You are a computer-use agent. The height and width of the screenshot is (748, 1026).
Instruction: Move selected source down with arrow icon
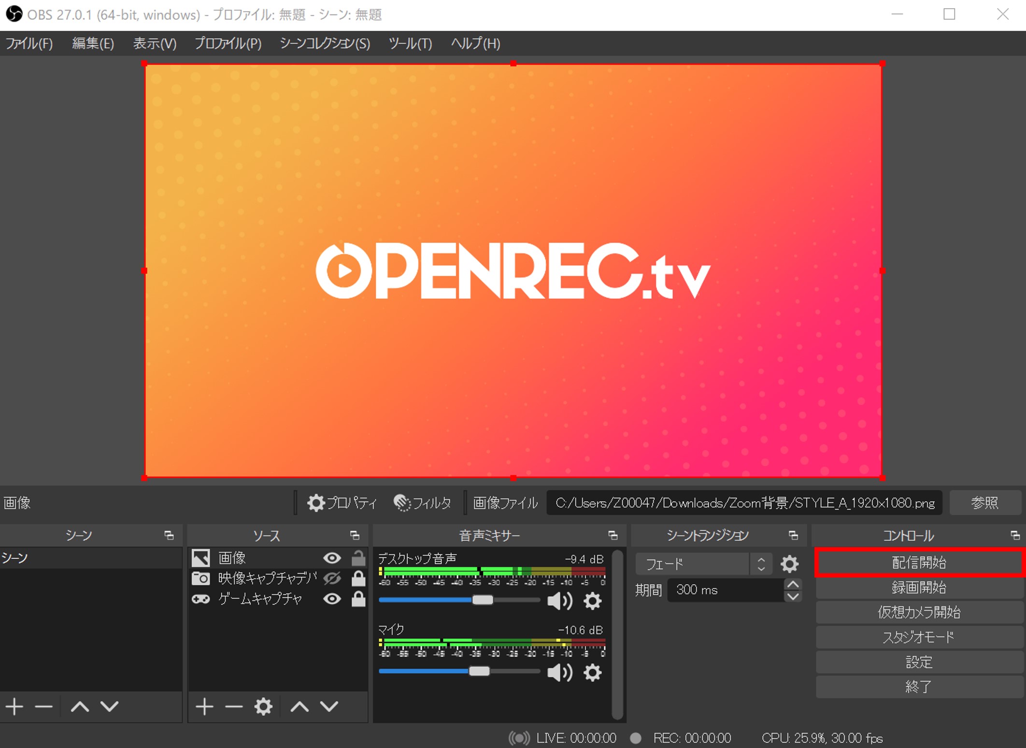329,706
